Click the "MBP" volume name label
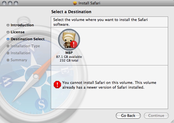 (x=69, y=53)
